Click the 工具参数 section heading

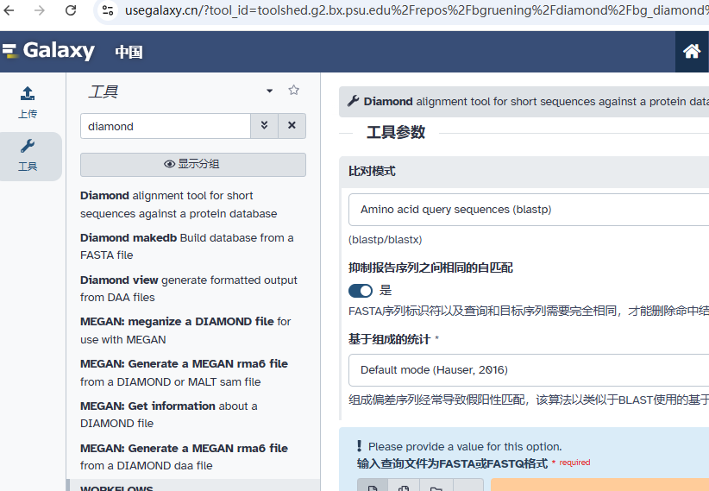[396, 133]
